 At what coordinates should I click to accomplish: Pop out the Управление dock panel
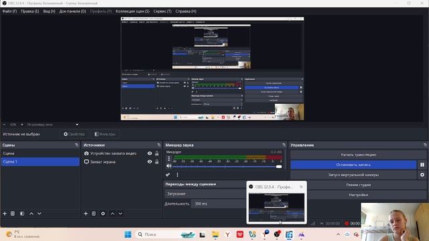click(x=425, y=145)
